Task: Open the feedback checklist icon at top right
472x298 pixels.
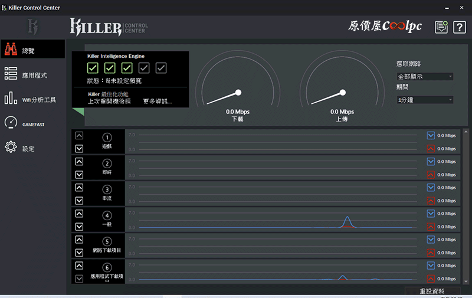Action: click(x=441, y=27)
